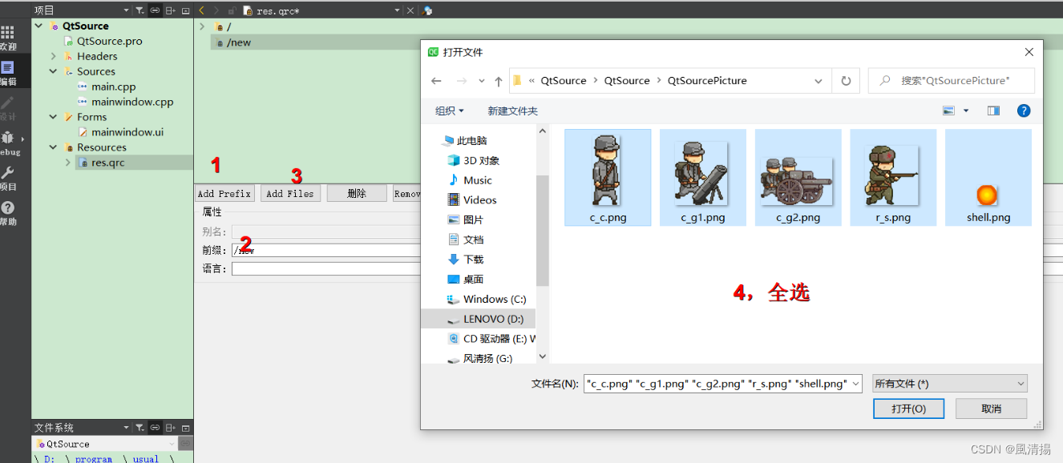Open the 所有文件 (*) file type dropdown
This screenshot has height=463, width=1063.
(x=950, y=384)
